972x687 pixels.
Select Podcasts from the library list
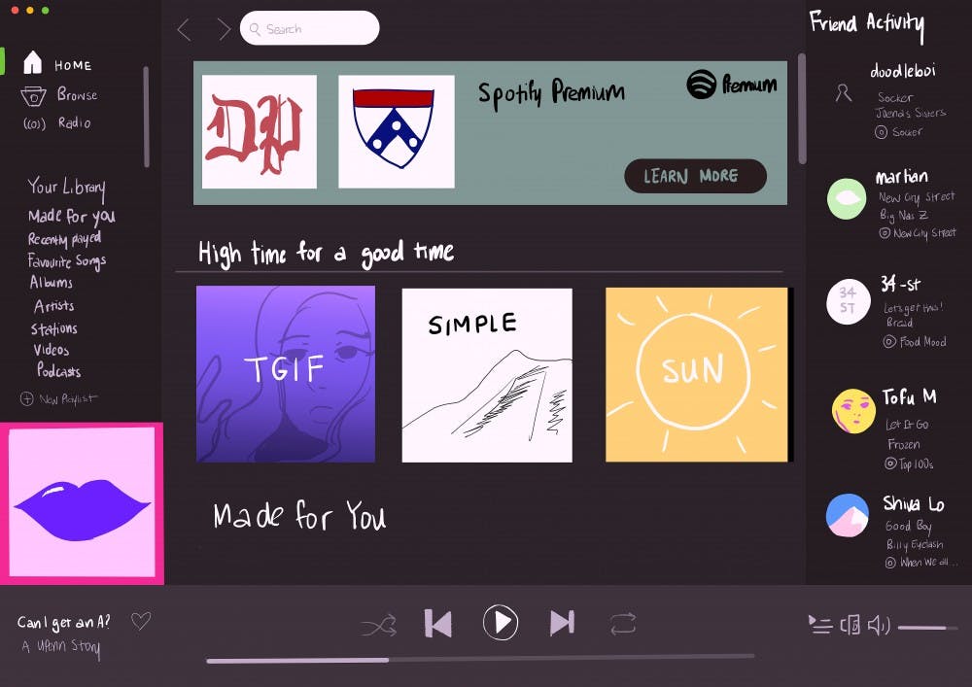[x=58, y=372]
